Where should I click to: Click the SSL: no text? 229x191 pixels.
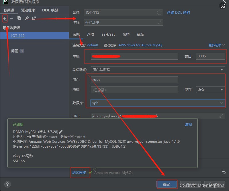pyautogui.click(x=19, y=161)
